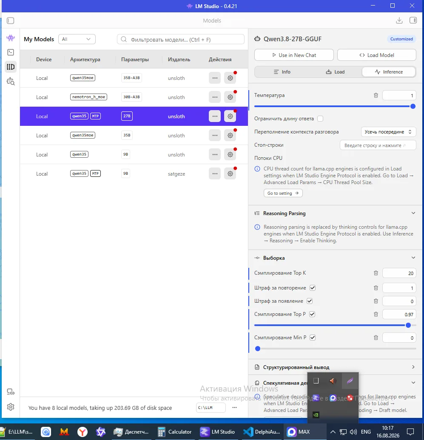Open Calculator from the taskbar
The image size is (424, 440).
click(x=174, y=432)
